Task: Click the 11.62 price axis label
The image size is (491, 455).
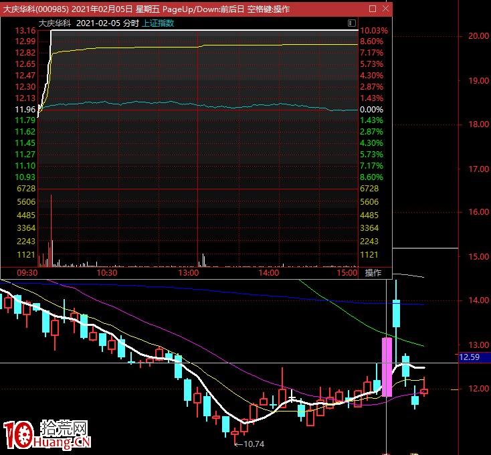Action: (25, 132)
